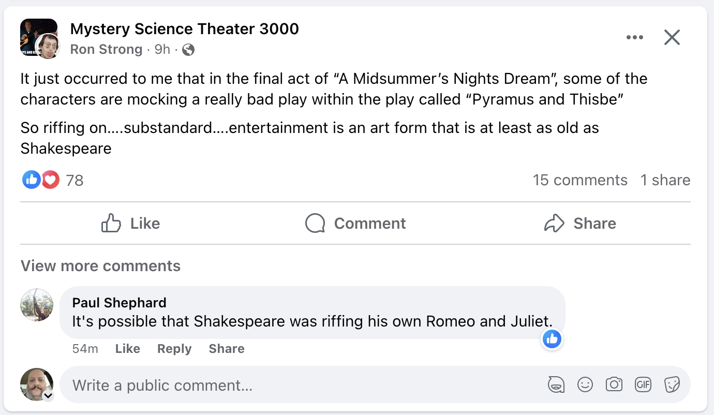Click the Comment button under the post
The image size is (714, 415).
click(x=355, y=224)
